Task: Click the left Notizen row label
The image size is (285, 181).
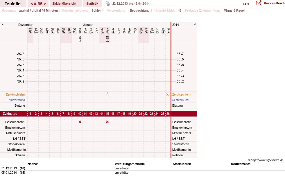Action: point(20,155)
